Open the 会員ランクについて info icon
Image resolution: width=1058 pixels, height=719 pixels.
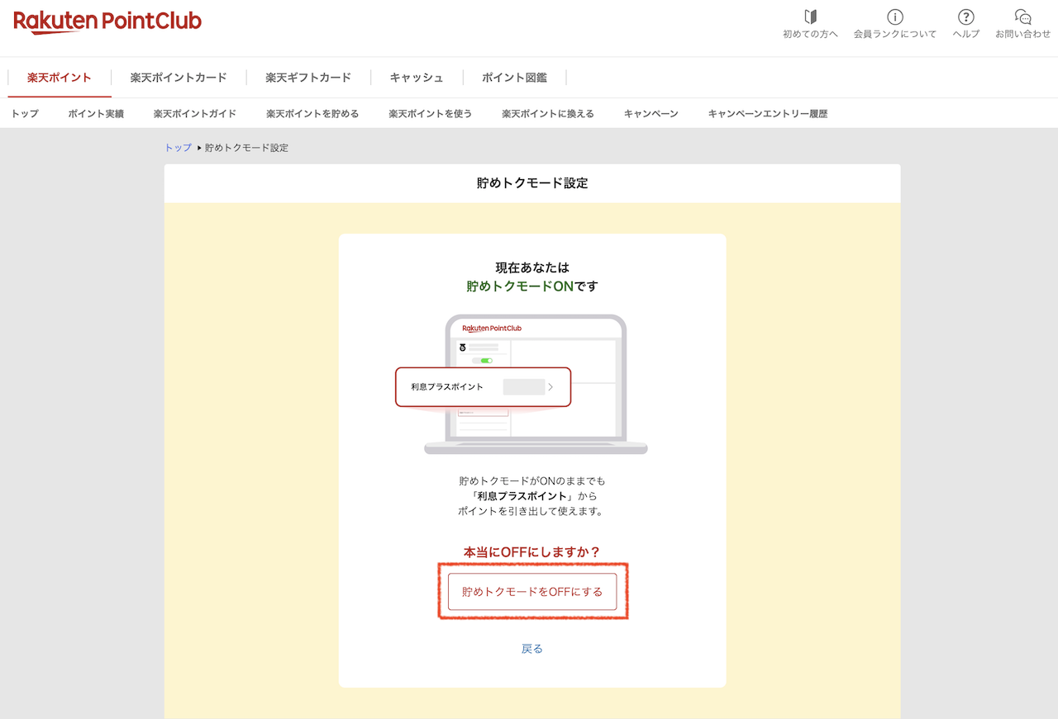tap(895, 17)
